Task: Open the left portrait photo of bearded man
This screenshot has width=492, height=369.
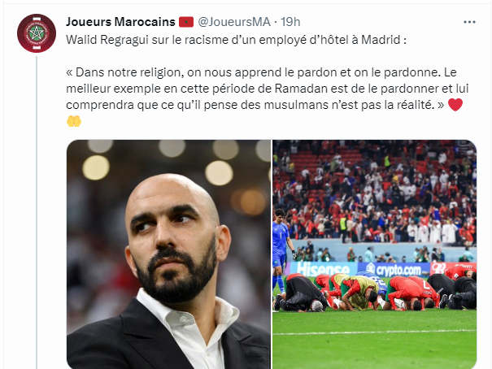Action: click(168, 254)
